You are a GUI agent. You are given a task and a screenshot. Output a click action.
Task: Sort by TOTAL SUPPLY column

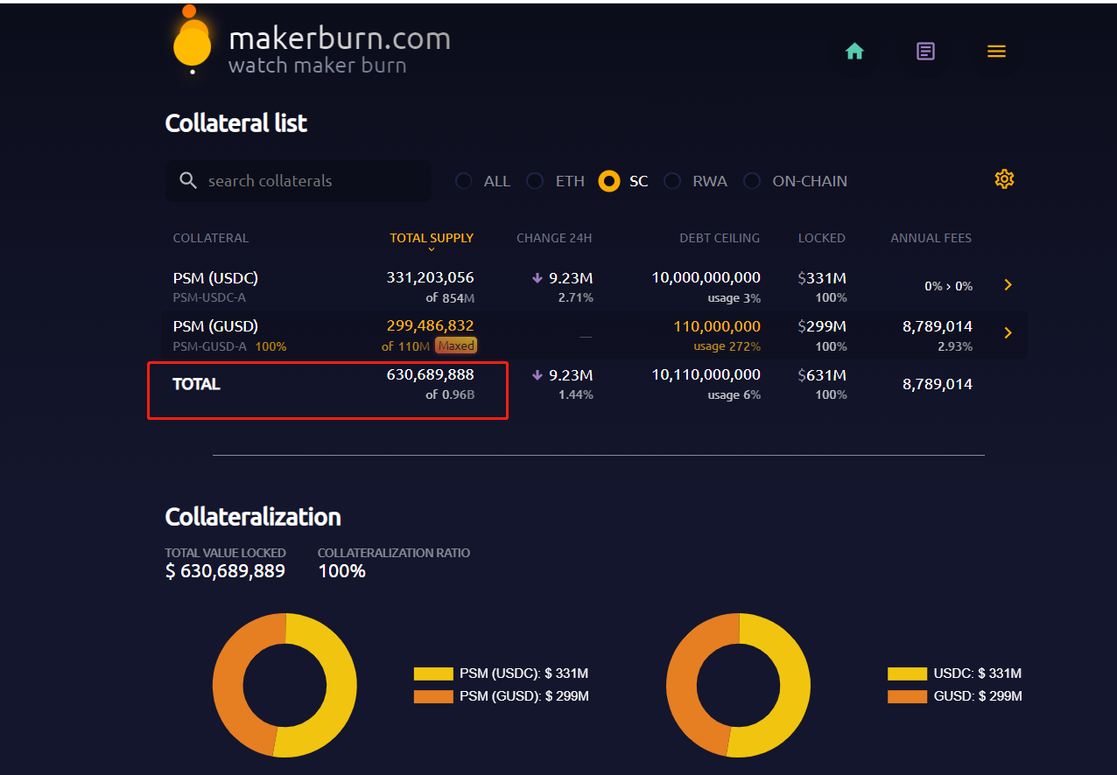pyautogui.click(x=432, y=238)
